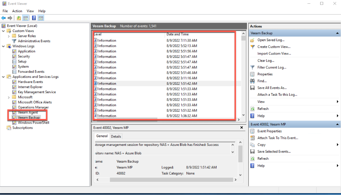Screen dimensions: 341x195
Task: Open the Help menu in menu bar
Action: click(x=42, y=11)
